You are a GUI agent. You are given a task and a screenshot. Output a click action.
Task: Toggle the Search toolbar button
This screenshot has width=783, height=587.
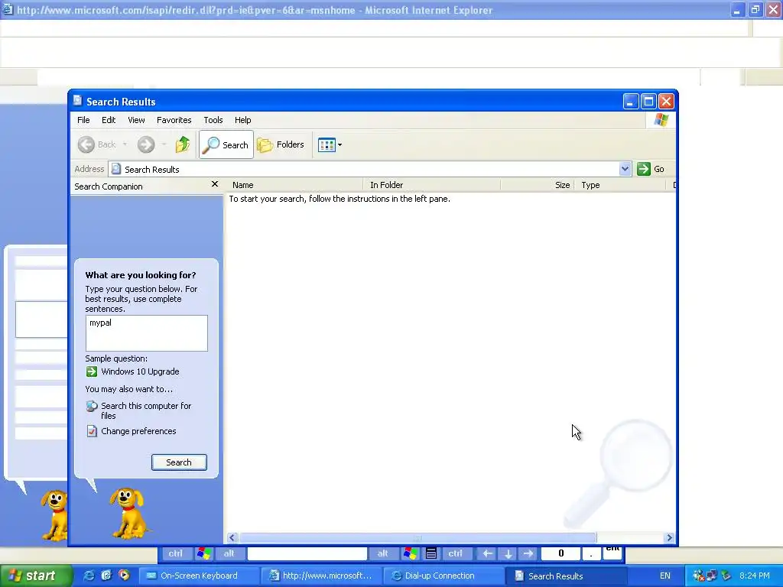point(226,144)
